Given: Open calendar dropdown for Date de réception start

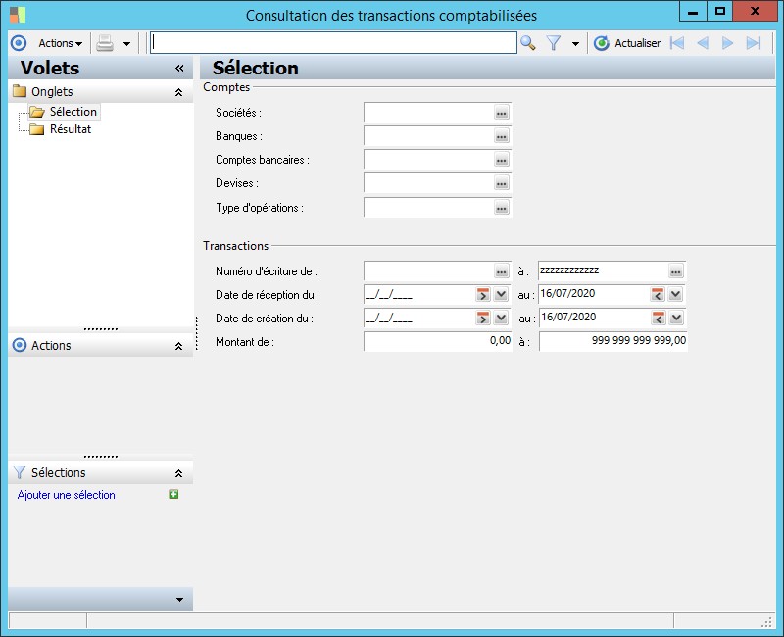Looking at the screenshot, I should pyautogui.click(x=502, y=294).
